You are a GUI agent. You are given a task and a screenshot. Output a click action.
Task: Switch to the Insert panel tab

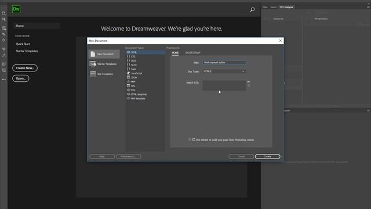(274, 7)
